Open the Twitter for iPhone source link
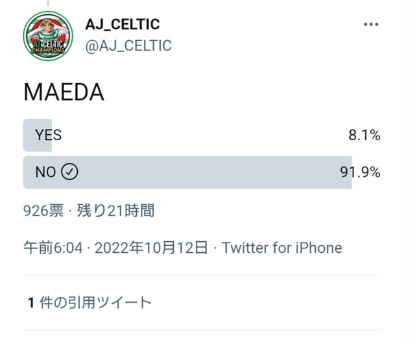Image resolution: width=415 pixels, height=343 pixels. [282, 248]
